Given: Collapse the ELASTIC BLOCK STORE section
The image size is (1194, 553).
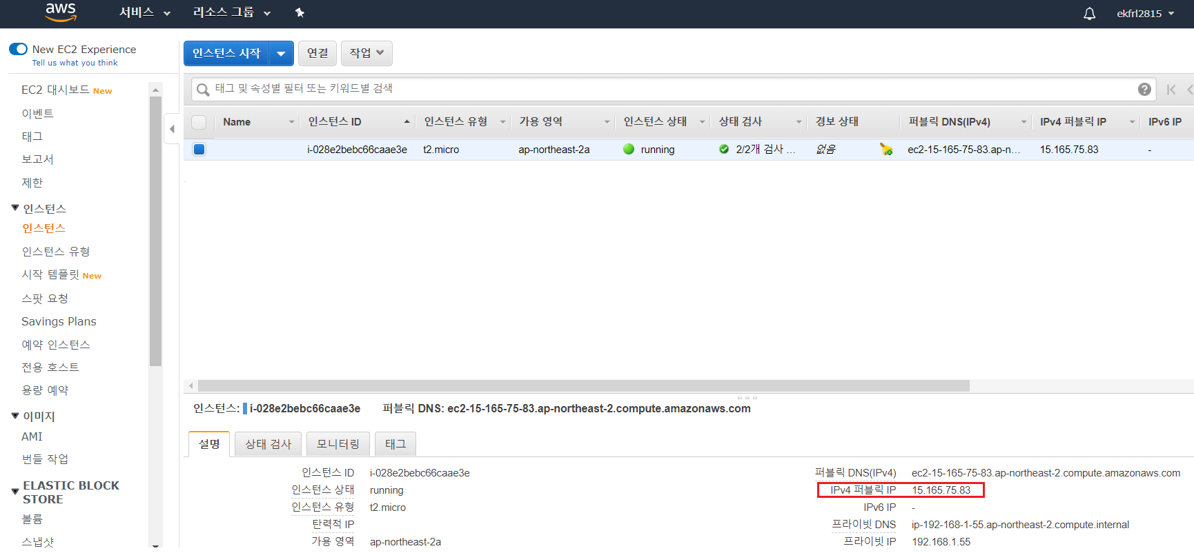Looking at the screenshot, I should [x=15, y=492].
